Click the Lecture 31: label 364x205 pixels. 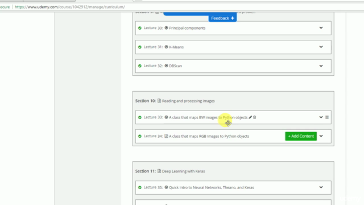(x=153, y=47)
